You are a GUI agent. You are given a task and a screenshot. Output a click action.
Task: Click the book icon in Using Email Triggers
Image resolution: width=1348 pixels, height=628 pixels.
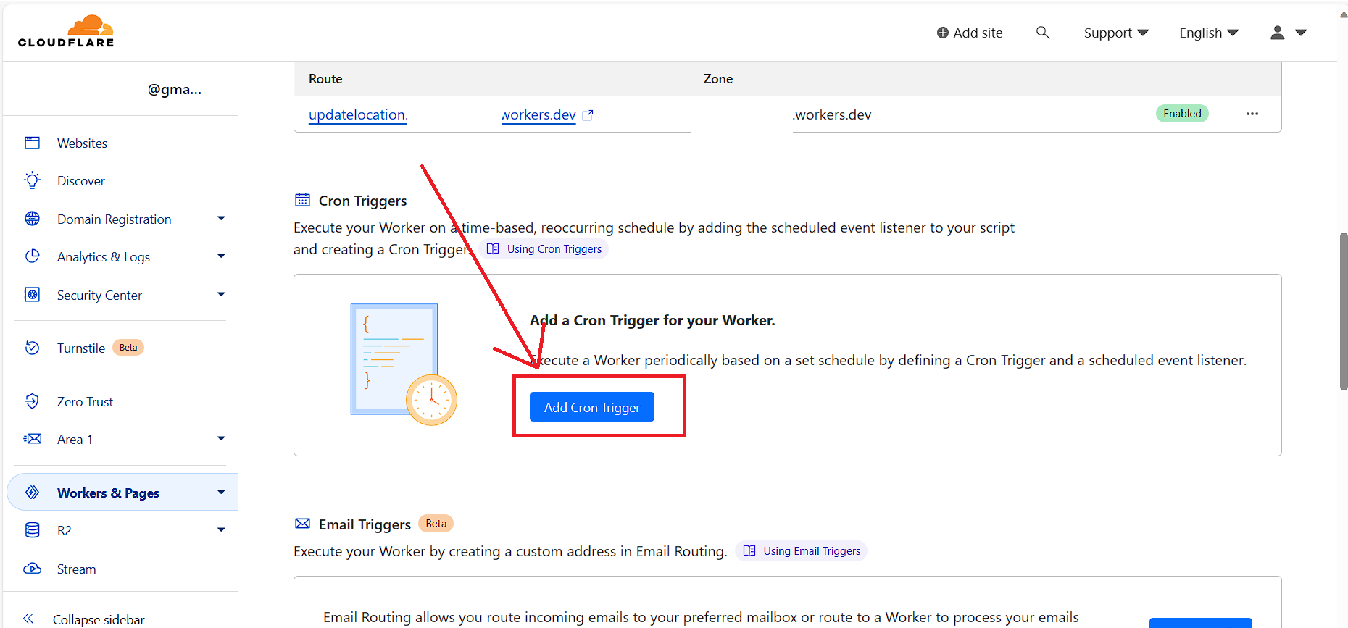[749, 551]
